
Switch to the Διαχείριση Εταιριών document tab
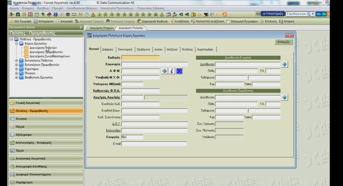pyautogui.click(x=102, y=28)
